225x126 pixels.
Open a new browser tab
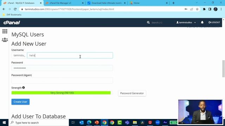coord(173,3)
